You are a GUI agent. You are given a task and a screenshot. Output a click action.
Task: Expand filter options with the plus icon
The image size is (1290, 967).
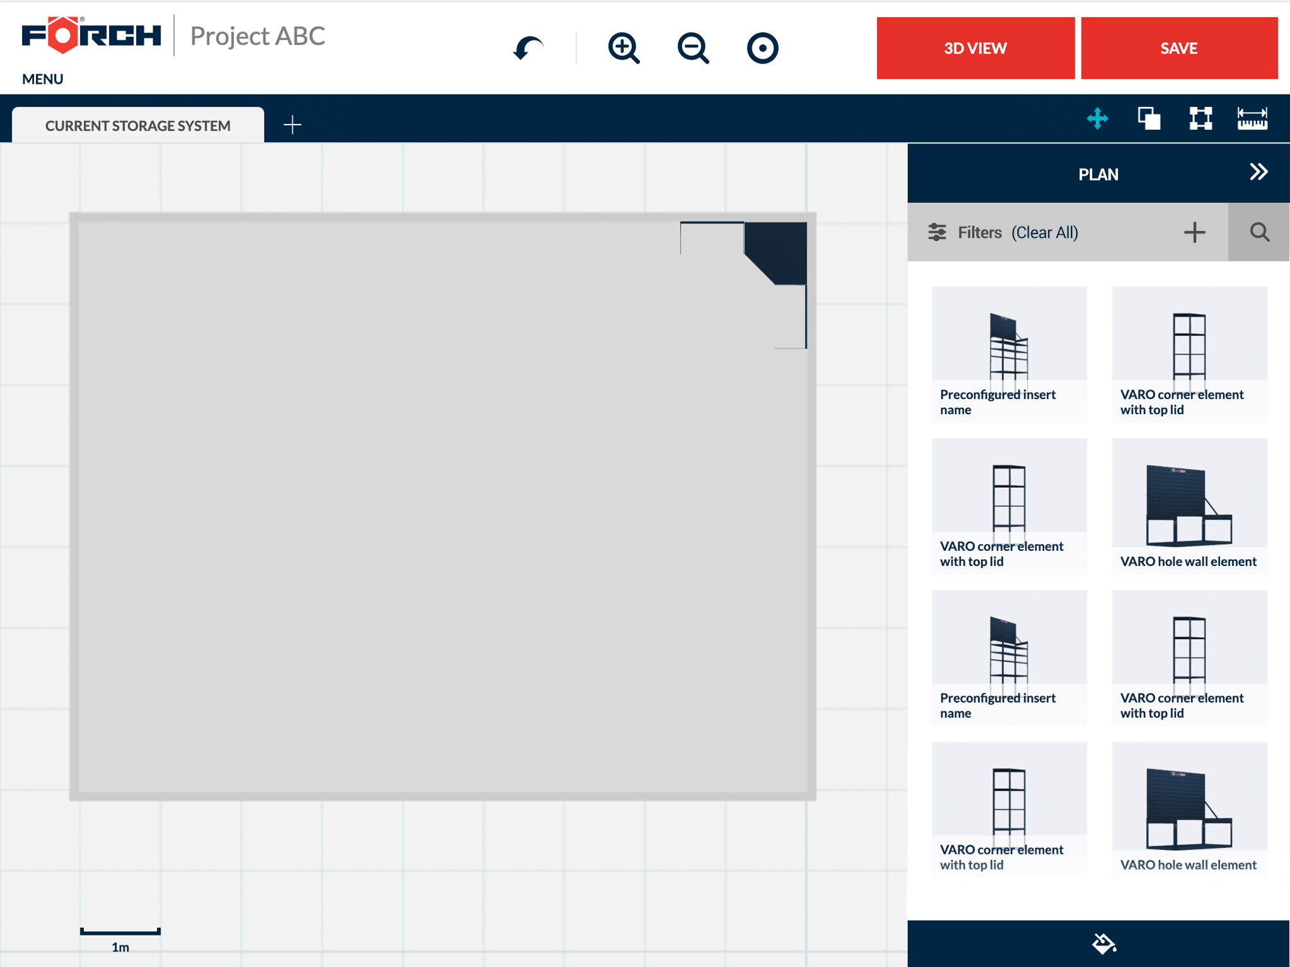pos(1194,232)
